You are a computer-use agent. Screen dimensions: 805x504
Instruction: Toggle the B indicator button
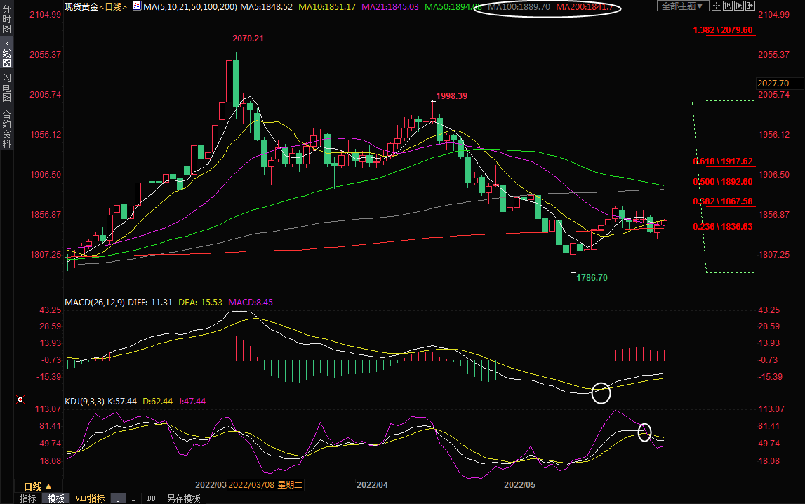(133, 498)
